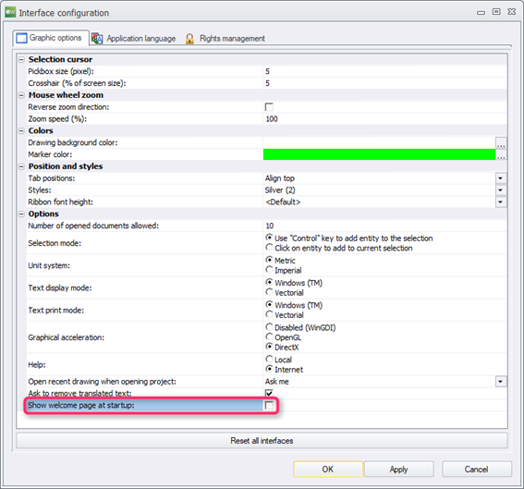Select OpenGL graphical acceleration
Viewport: 524px width, 489px height.
click(x=269, y=336)
